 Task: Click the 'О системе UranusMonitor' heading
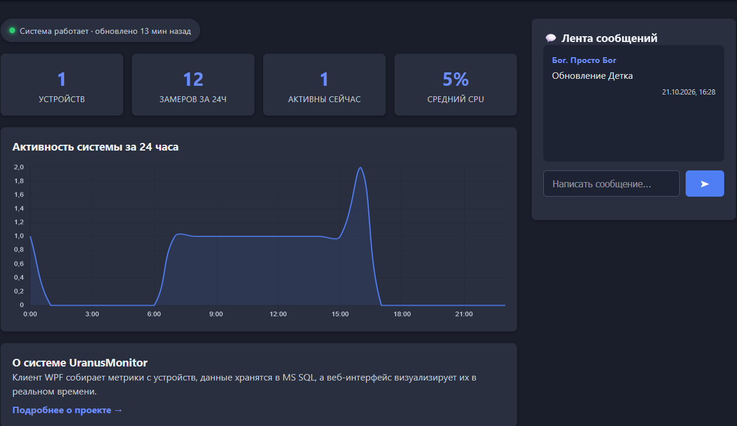(x=80, y=363)
